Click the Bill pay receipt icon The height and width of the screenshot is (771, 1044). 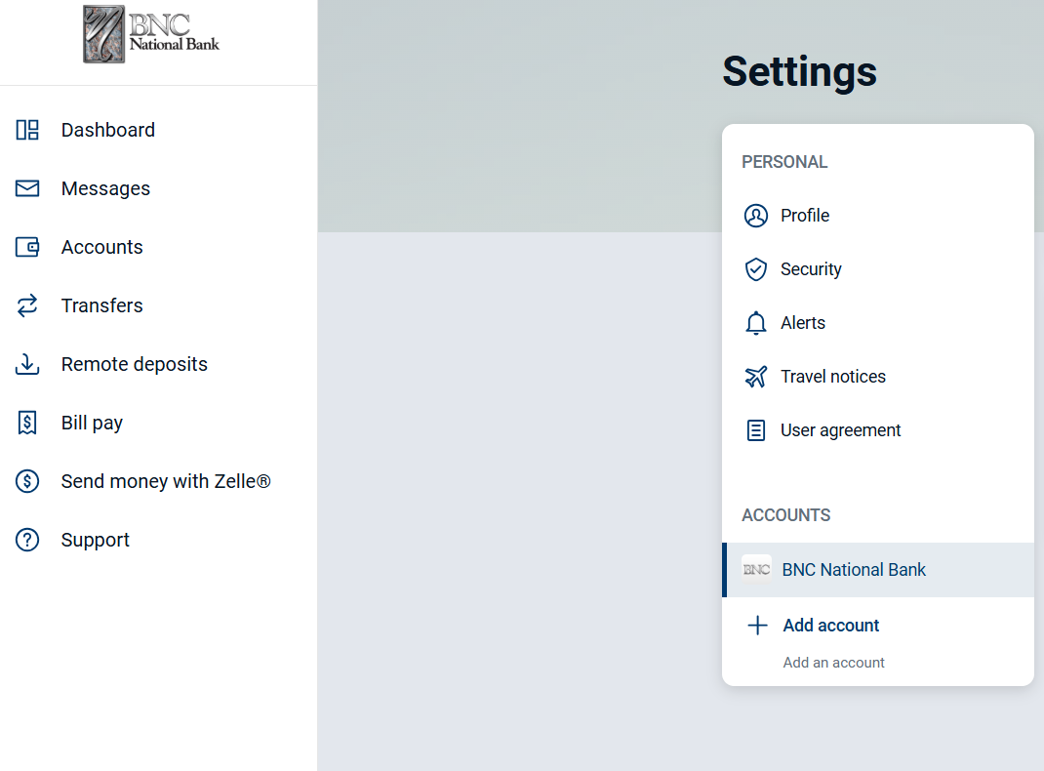27,423
